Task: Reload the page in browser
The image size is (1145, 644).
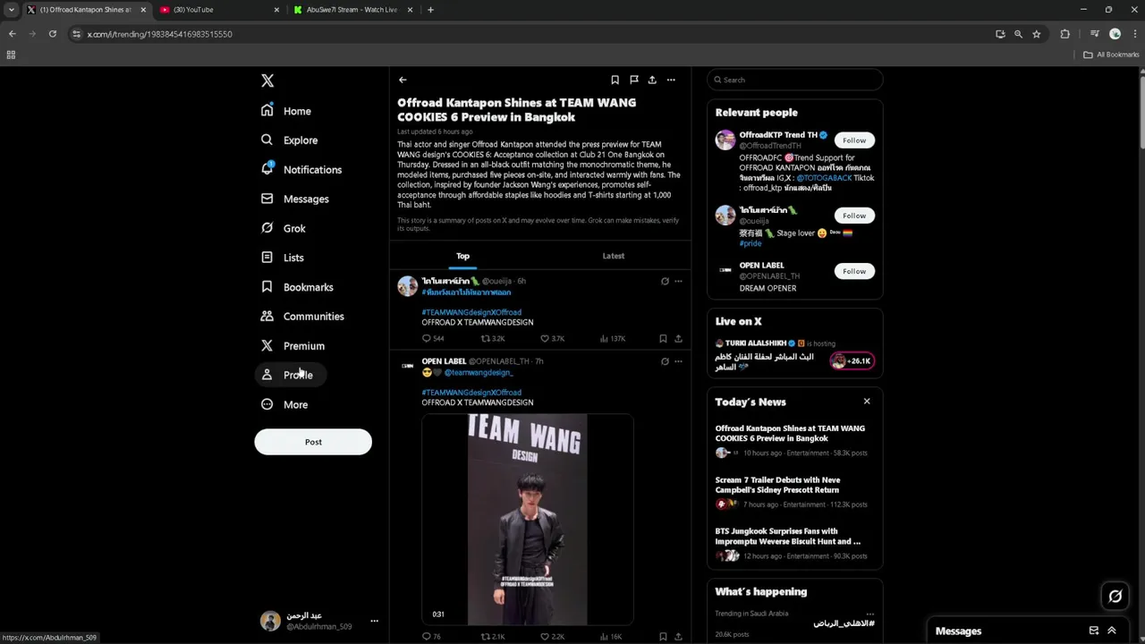Action: 53,34
